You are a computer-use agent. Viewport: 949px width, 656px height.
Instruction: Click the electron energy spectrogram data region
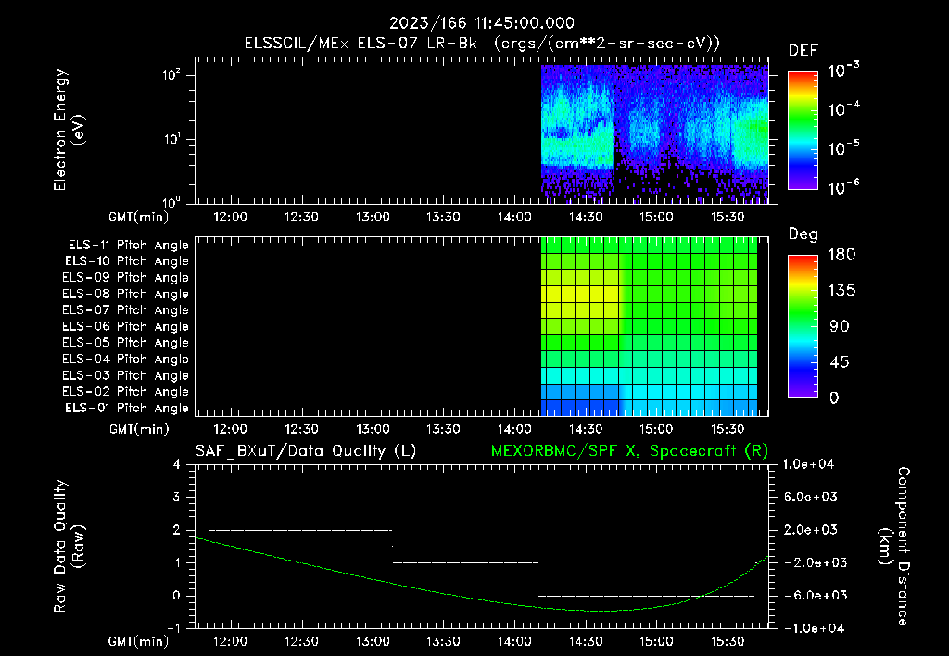click(654, 133)
